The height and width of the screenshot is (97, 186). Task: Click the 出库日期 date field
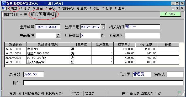click(x=91, y=27)
